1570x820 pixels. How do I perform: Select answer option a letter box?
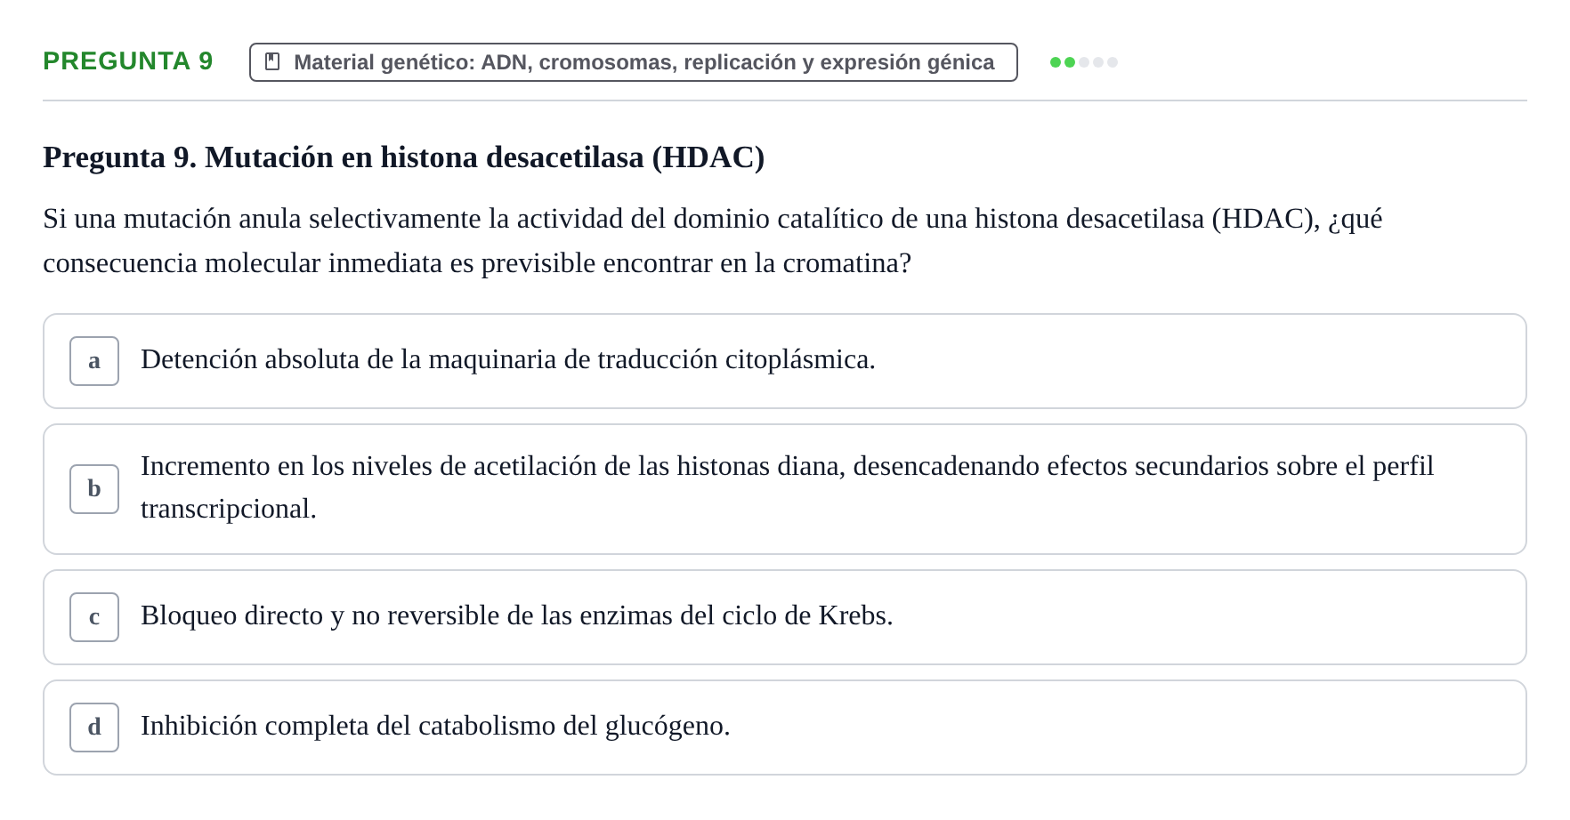point(94,361)
